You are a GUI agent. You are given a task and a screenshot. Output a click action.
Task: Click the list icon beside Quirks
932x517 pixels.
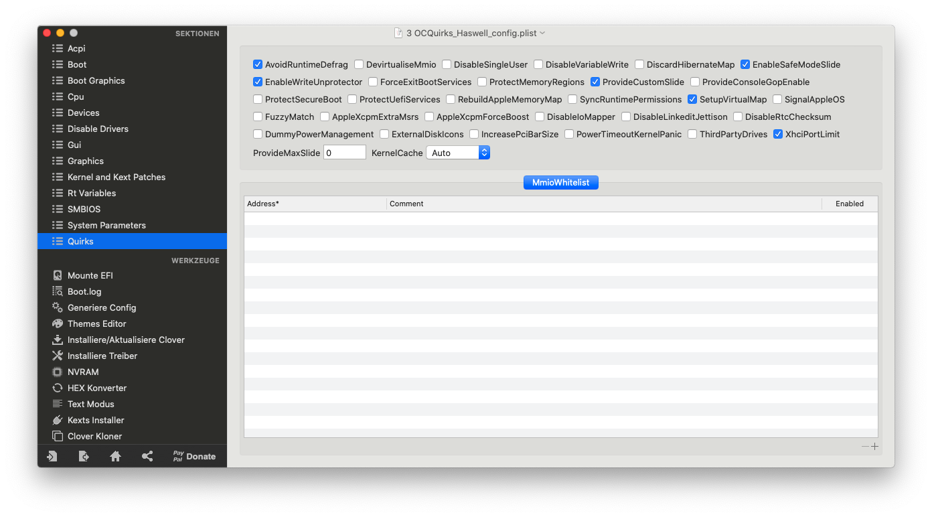tap(58, 241)
